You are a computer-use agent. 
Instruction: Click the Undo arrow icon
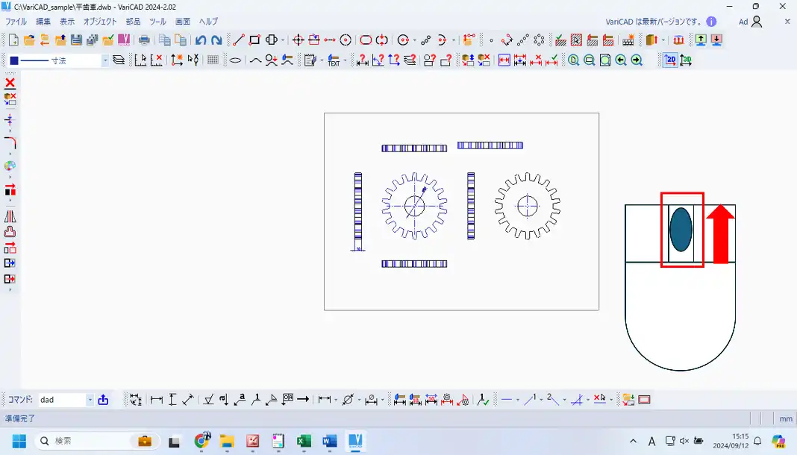[x=200, y=40]
